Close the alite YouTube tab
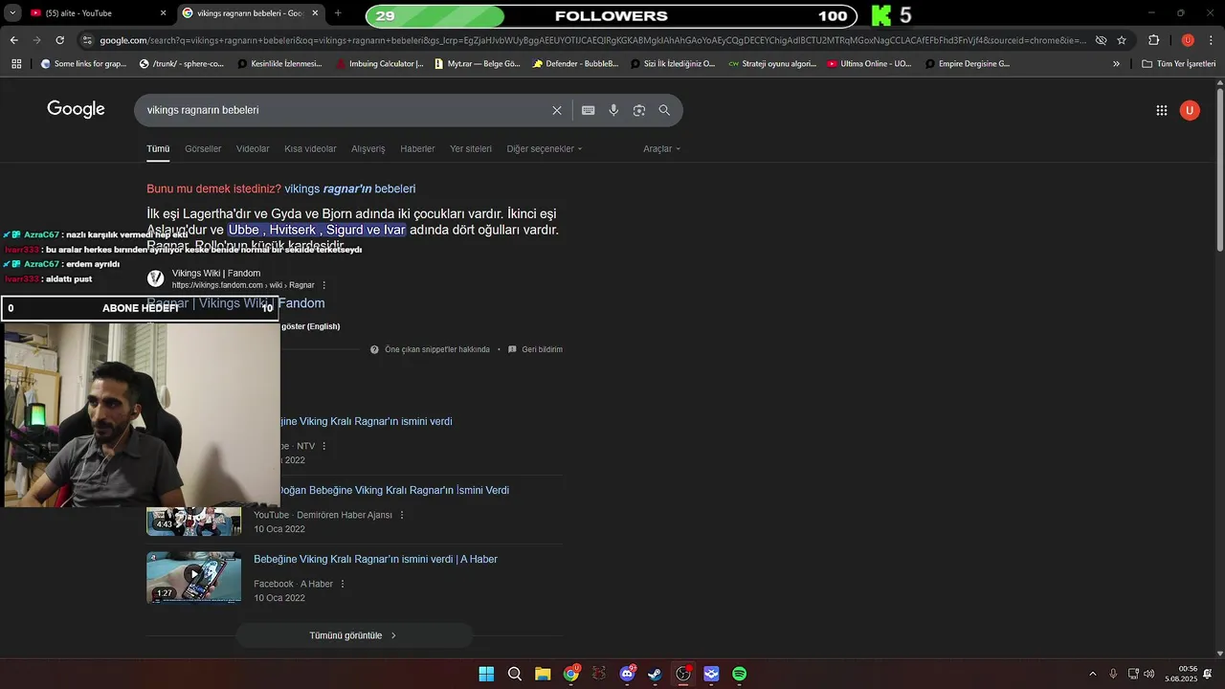 click(163, 13)
